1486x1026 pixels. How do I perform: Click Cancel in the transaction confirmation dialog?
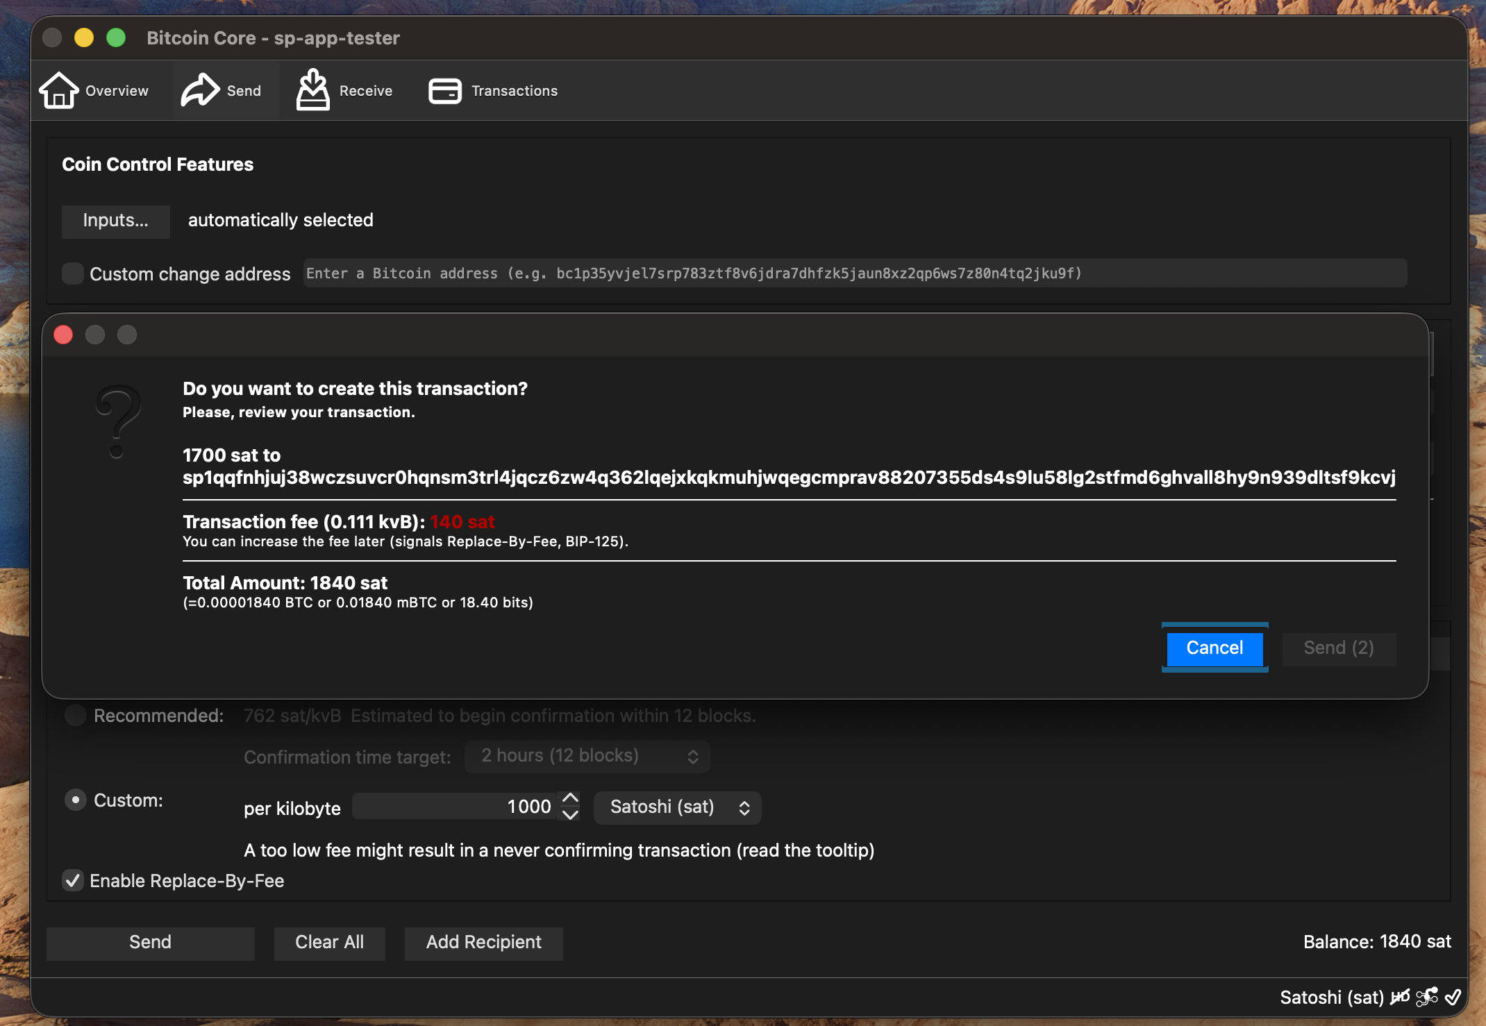pos(1214,648)
